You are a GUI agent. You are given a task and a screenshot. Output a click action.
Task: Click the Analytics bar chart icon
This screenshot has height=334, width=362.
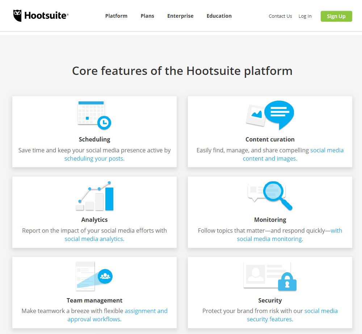click(94, 196)
